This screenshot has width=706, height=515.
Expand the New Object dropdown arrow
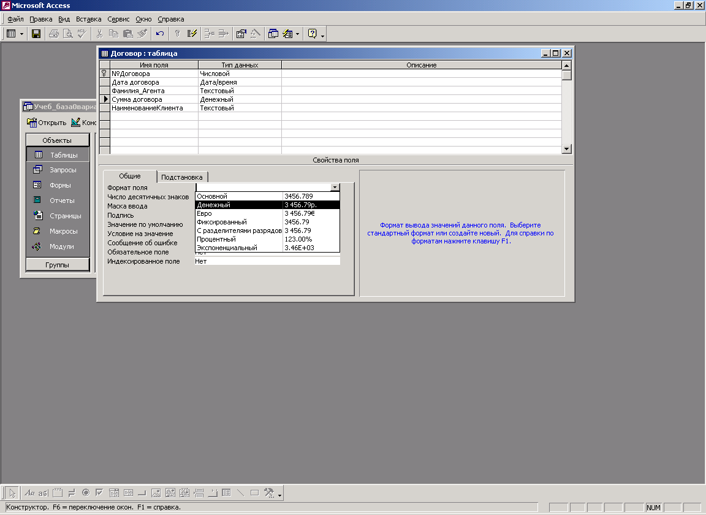(298, 34)
